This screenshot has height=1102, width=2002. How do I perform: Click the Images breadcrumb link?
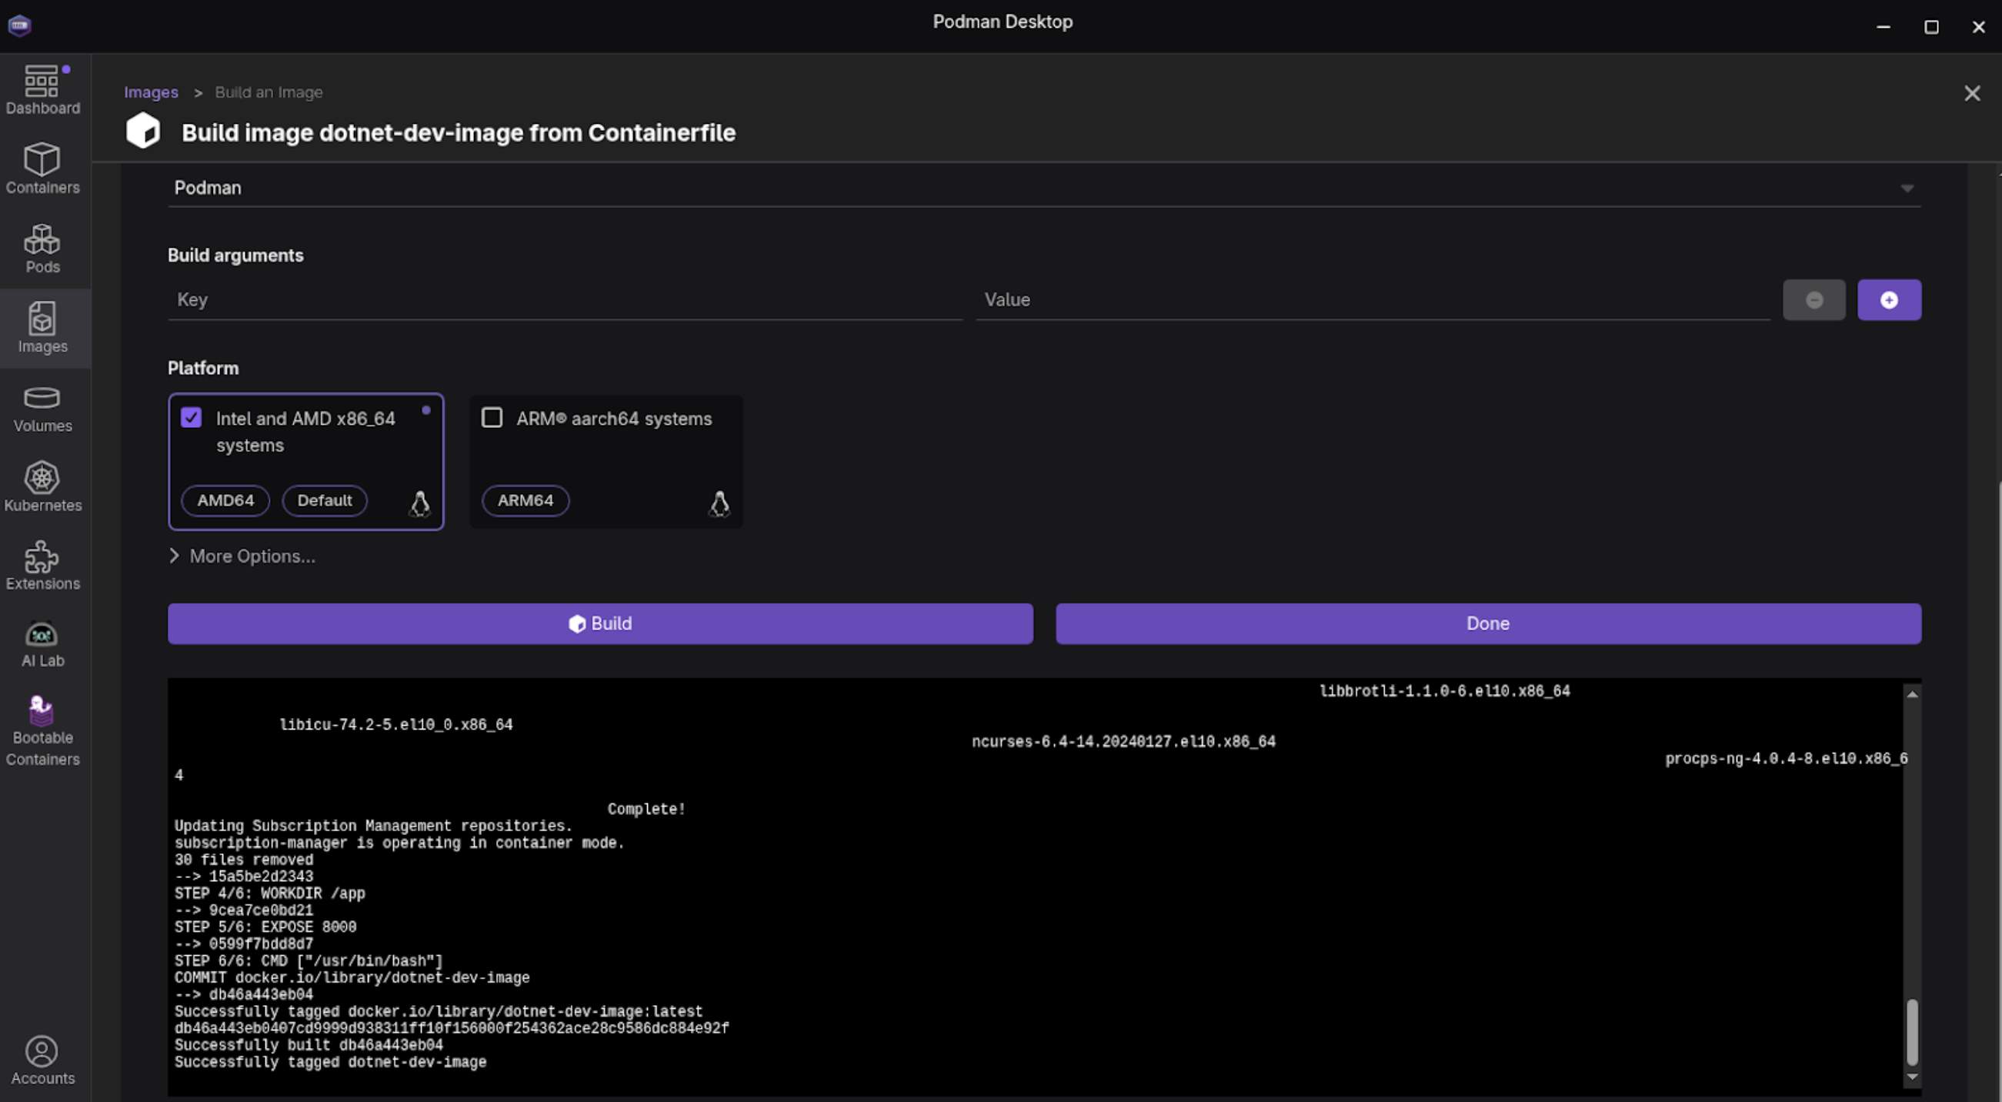[x=151, y=92]
